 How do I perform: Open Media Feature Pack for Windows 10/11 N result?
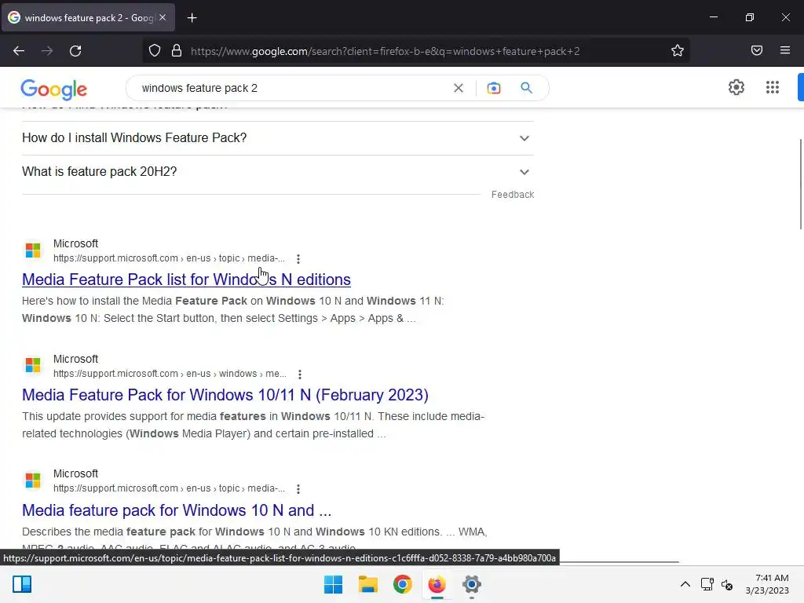point(225,395)
